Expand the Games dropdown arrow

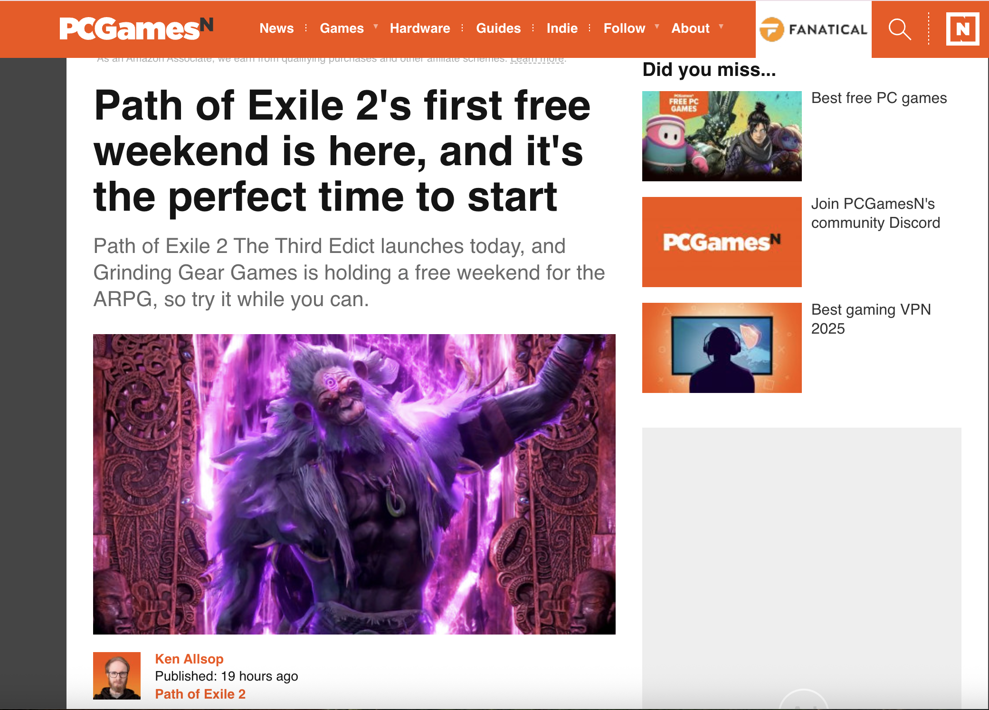tap(376, 27)
